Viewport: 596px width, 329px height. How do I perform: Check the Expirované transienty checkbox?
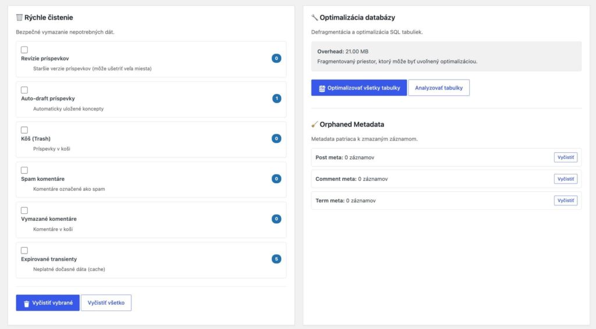24,251
